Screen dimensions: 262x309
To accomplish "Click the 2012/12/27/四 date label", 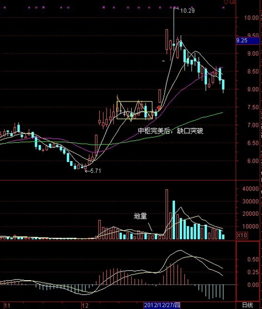I will 162,305.
